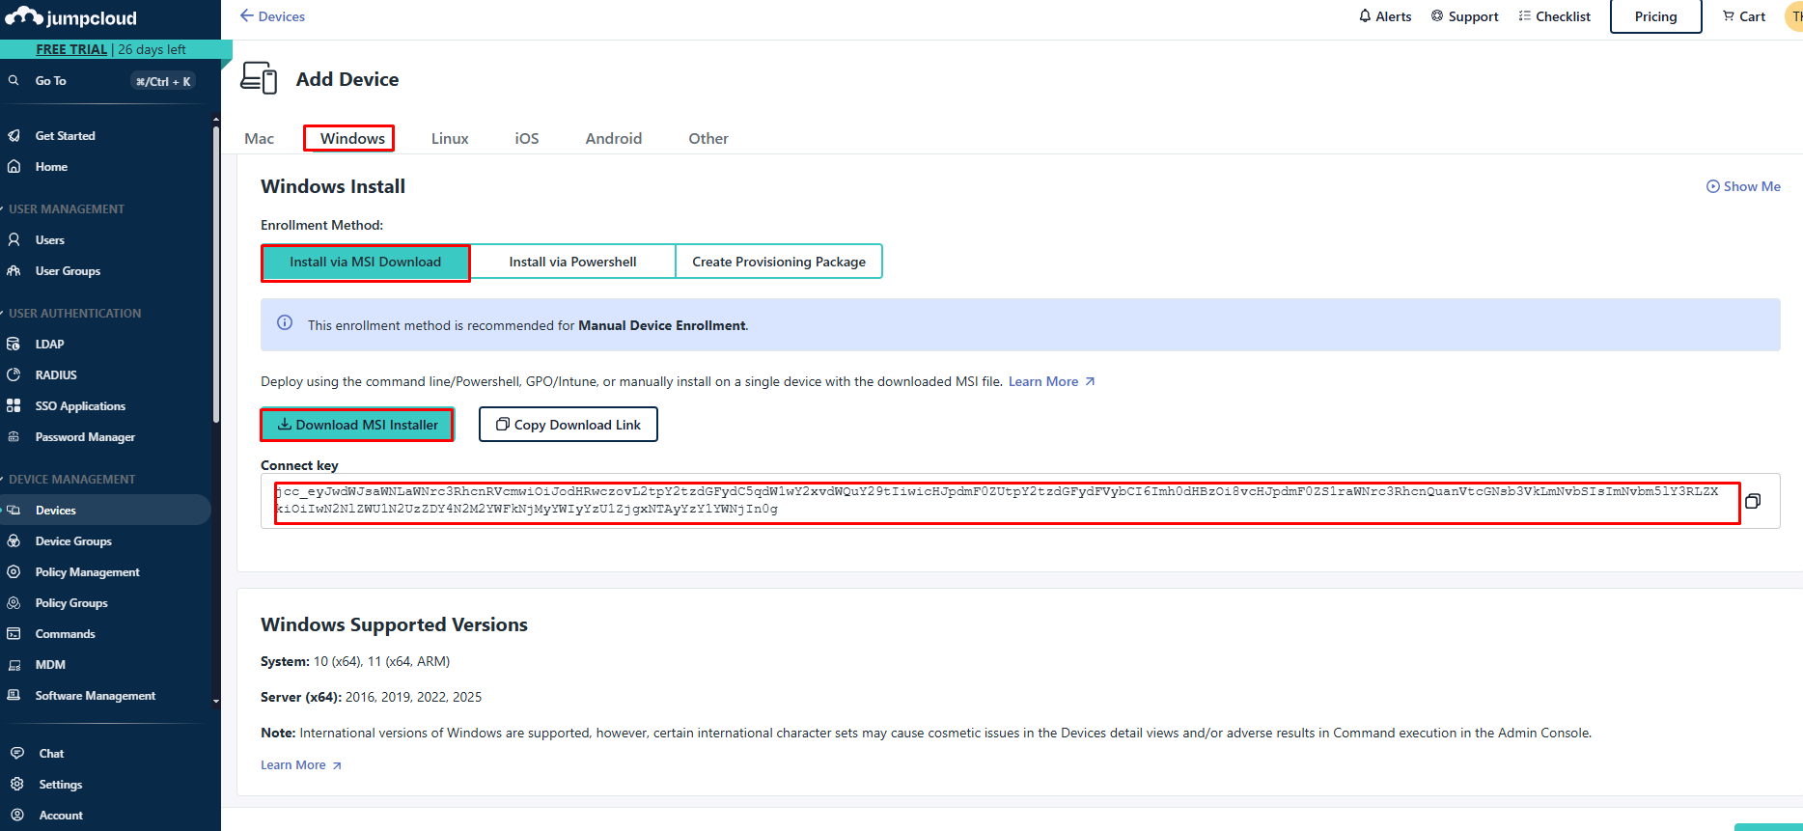Viewport: 1803px width, 831px height.
Task: Click the MDM icon
Action: [14, 665]
